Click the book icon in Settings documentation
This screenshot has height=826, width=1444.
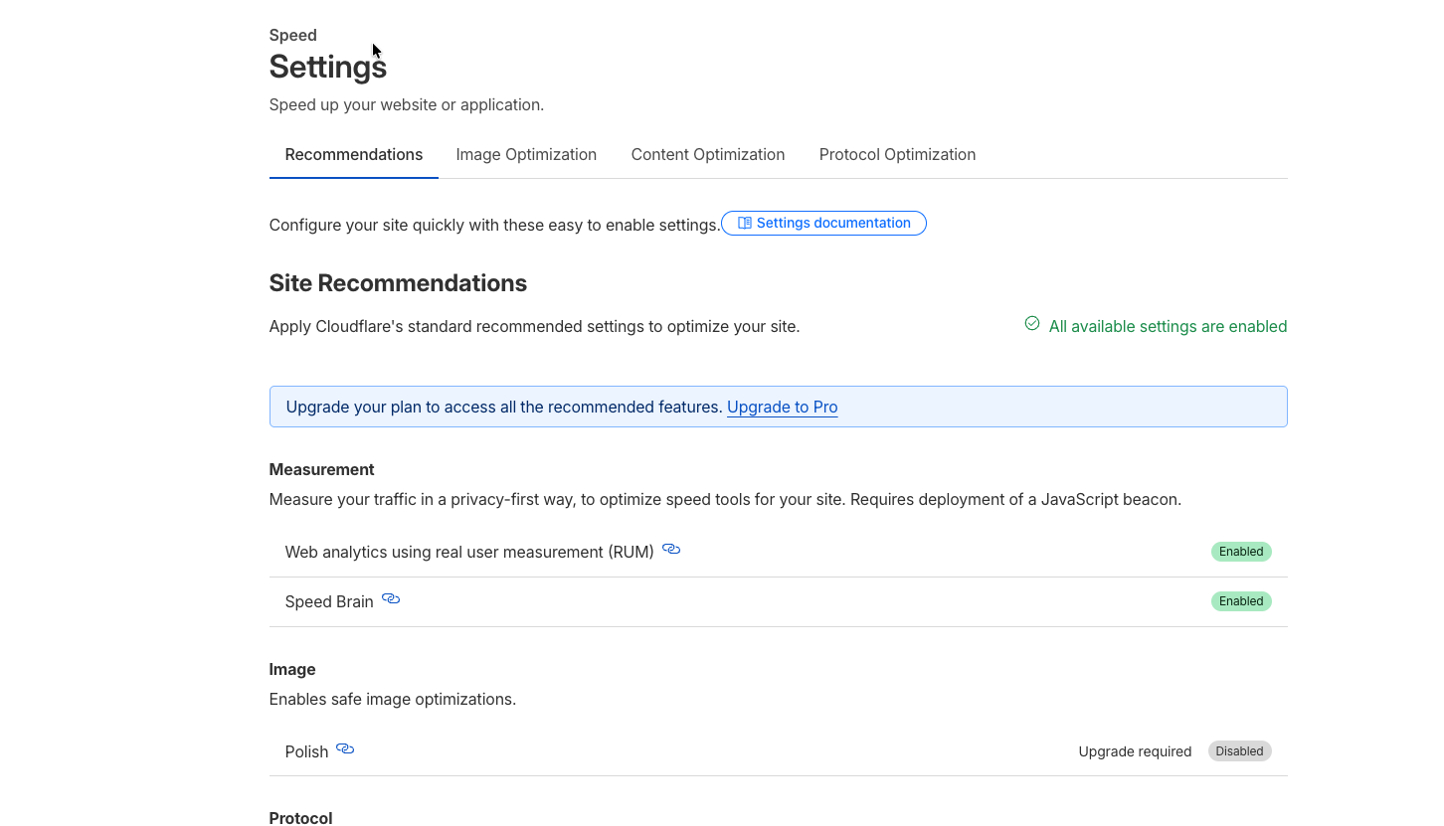745,224
